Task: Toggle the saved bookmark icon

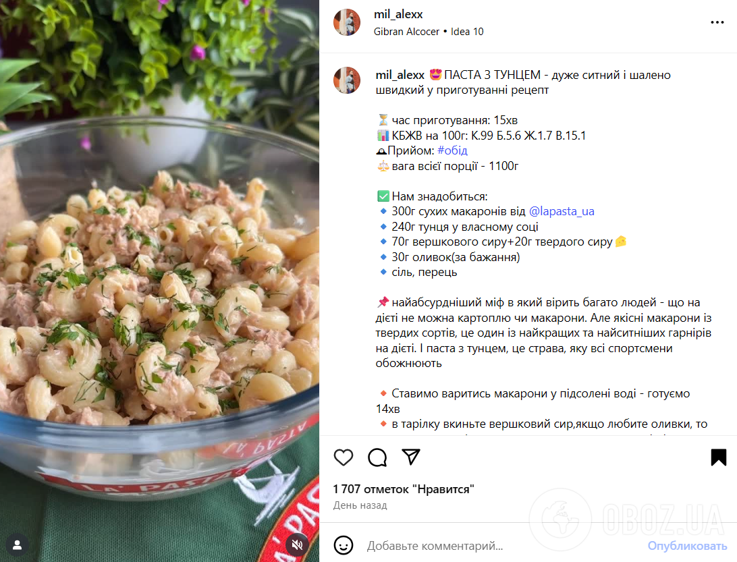Action: 718,457
